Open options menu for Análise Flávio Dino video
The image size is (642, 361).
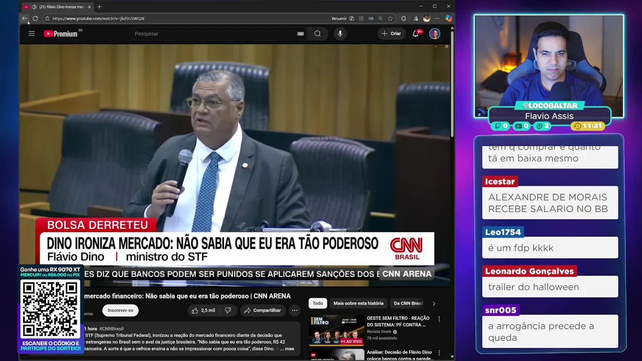tap(439, 353)
